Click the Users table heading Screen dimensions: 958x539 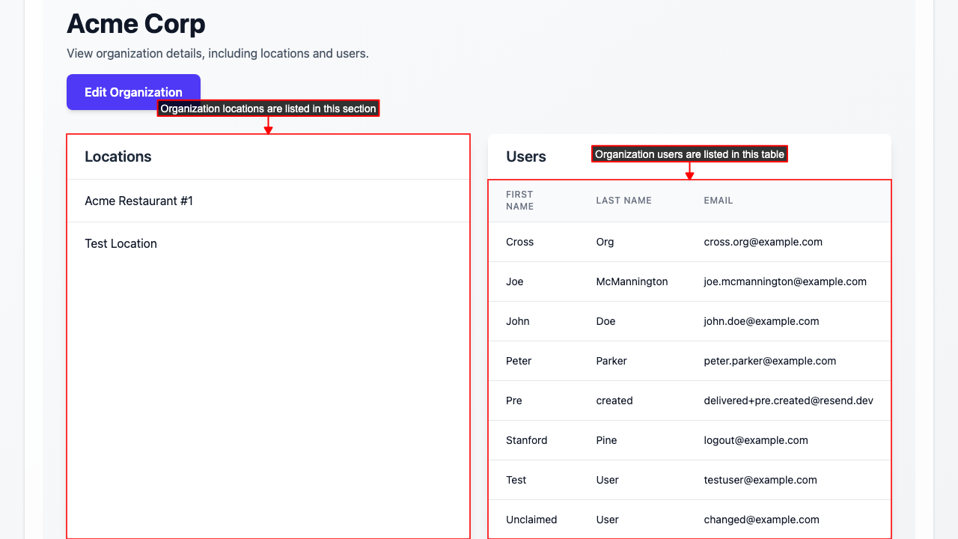click(526, 156)
